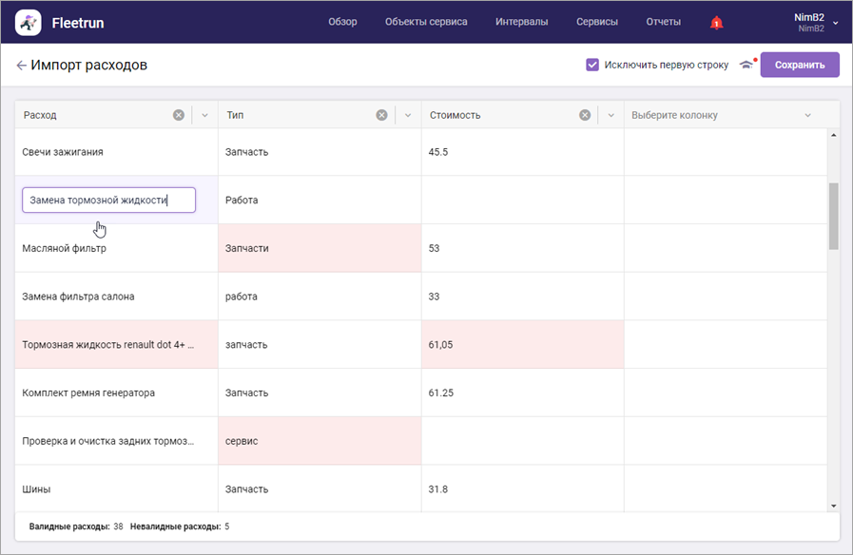Go back using the arrow beside Импорт расходов
Image resolution: width=853 pixels, height=555 pixels.
21,66
